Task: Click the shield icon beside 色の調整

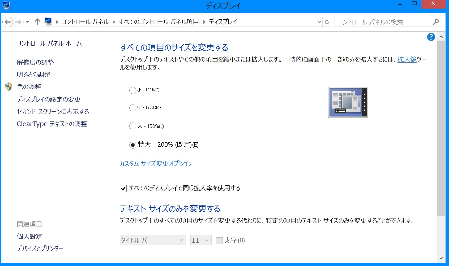Action: (9, 86)
